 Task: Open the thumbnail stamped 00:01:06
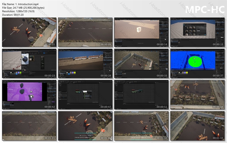click(x=85, y=126)
